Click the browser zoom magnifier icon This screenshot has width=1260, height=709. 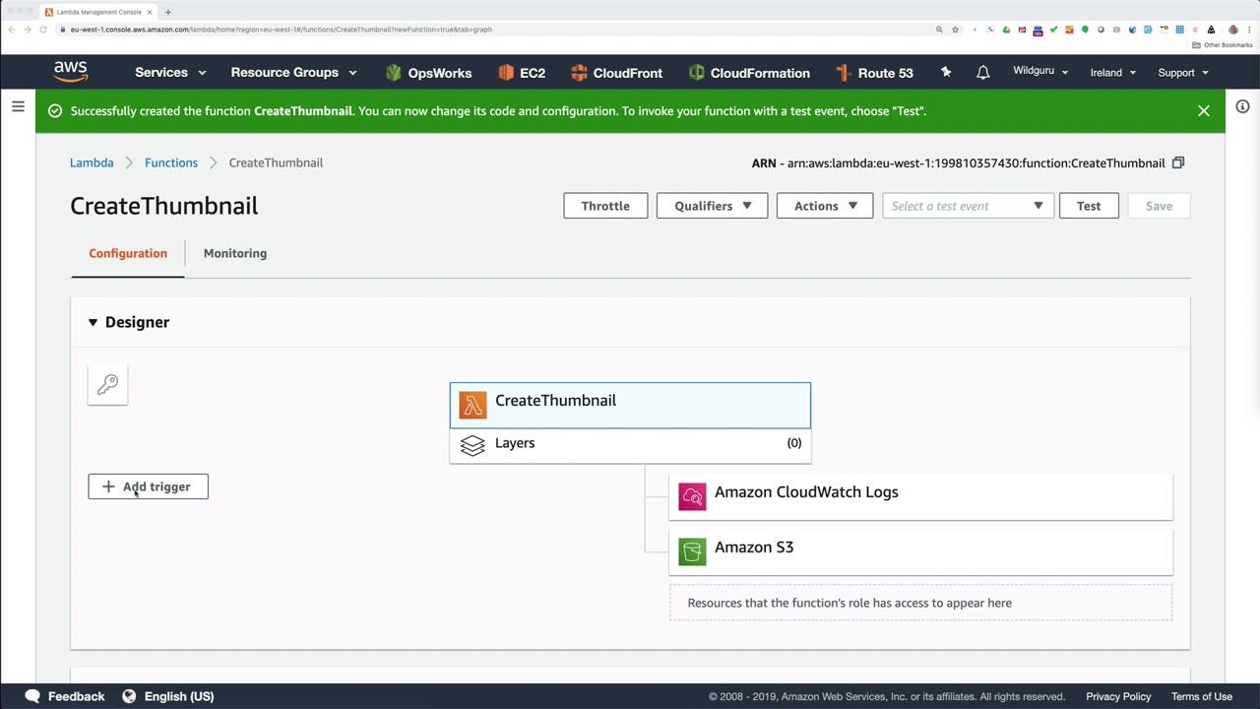(x=939, y=30)
